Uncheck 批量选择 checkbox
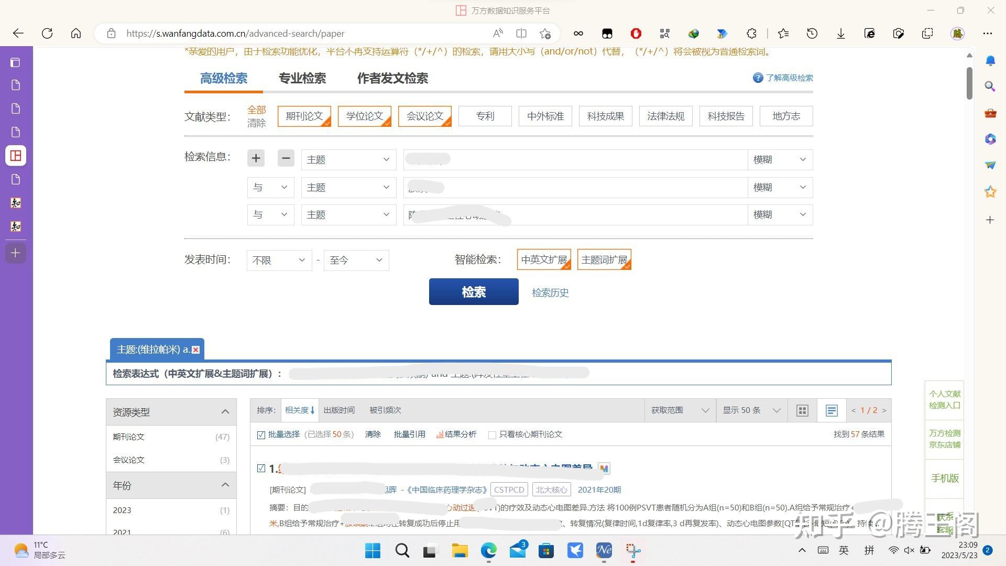Screen dimensions: 1006x566 [261, 434]
